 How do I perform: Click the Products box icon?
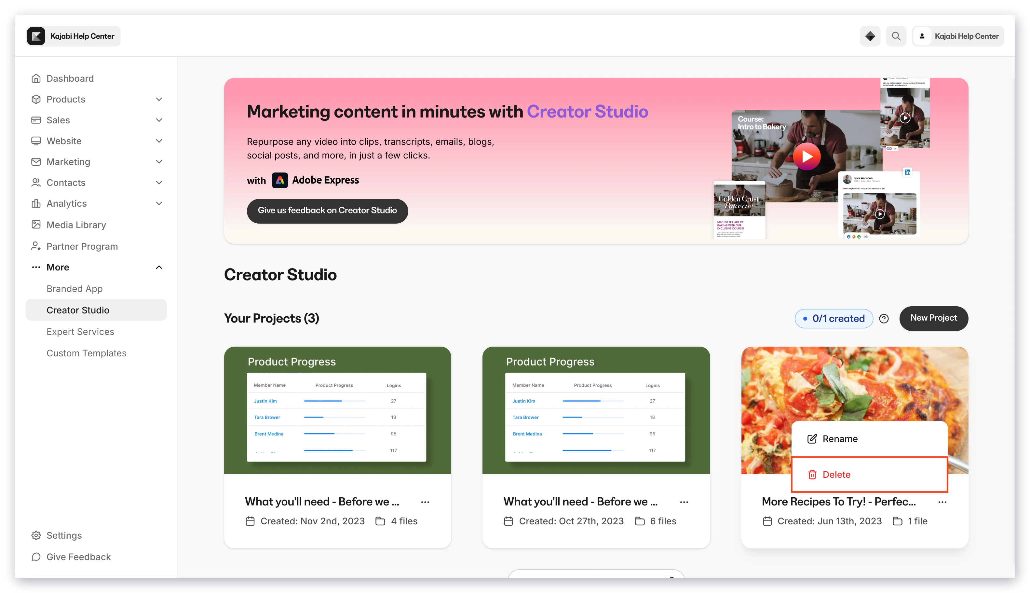pyautogui.click(x=36, y=99)
